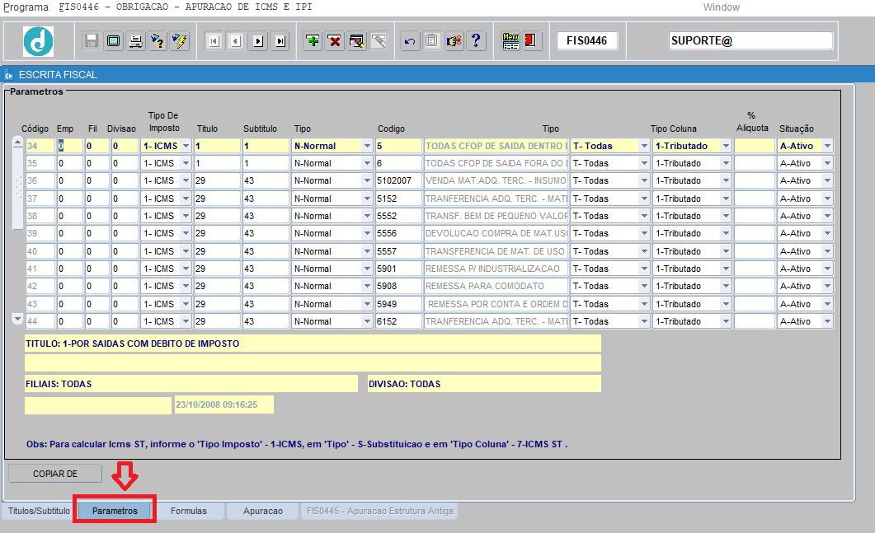This screenshot has height=533, width=875.
Task: Open T-Todas dropdown in row 36
Action: pos(644,180)
